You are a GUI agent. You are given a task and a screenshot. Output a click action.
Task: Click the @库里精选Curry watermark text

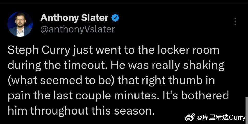click(221, 118)
